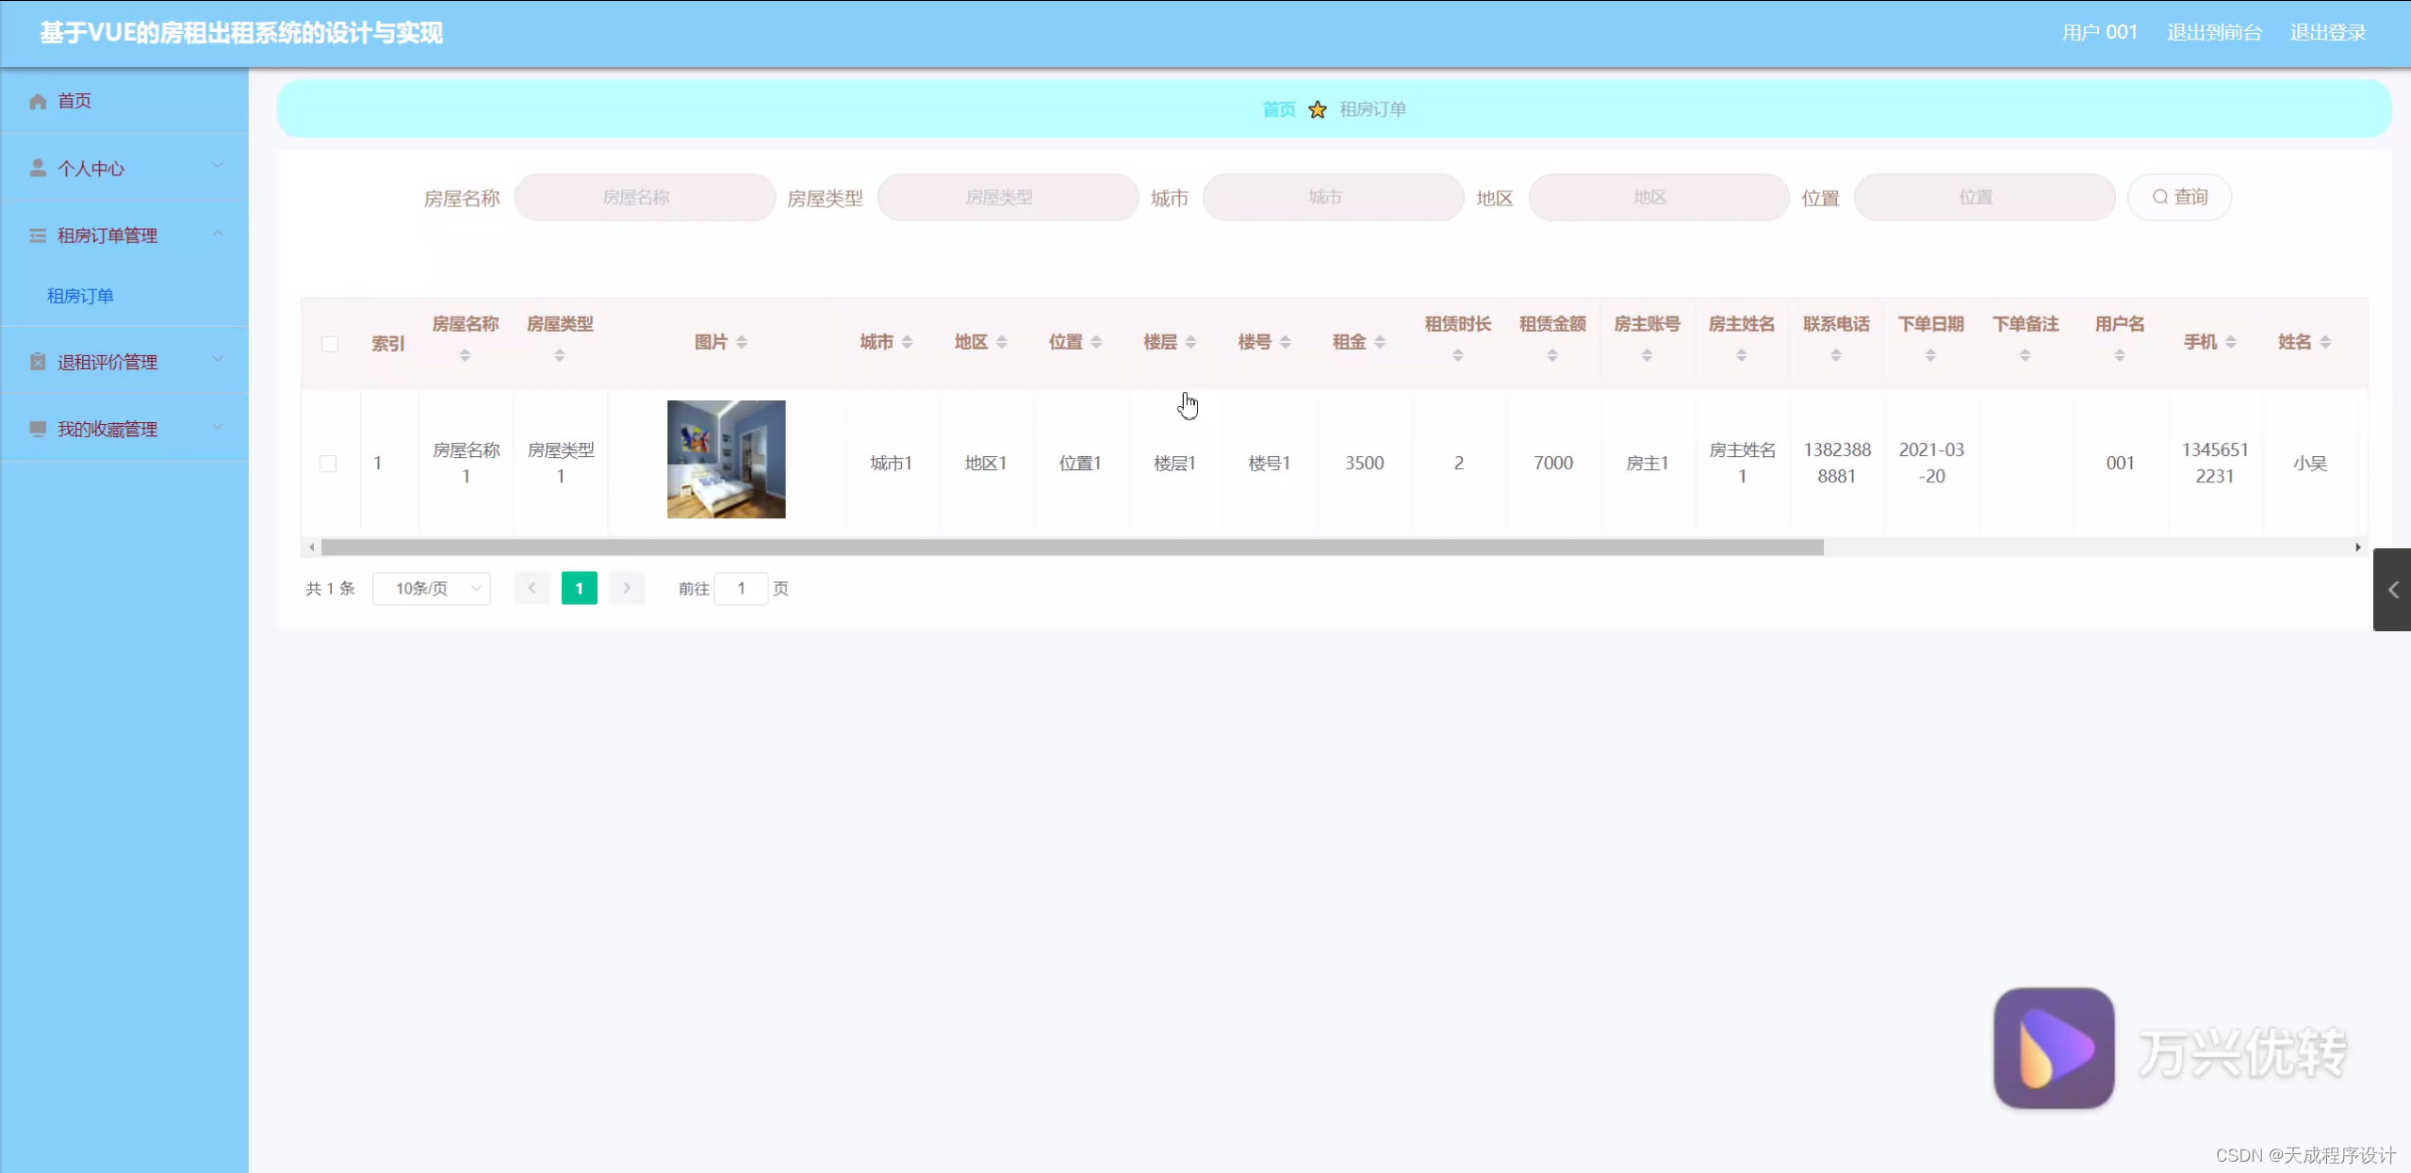Open the dark side panel arrow
The width and height of the screenshot is (2411, 1173).
click(2392, 590)
